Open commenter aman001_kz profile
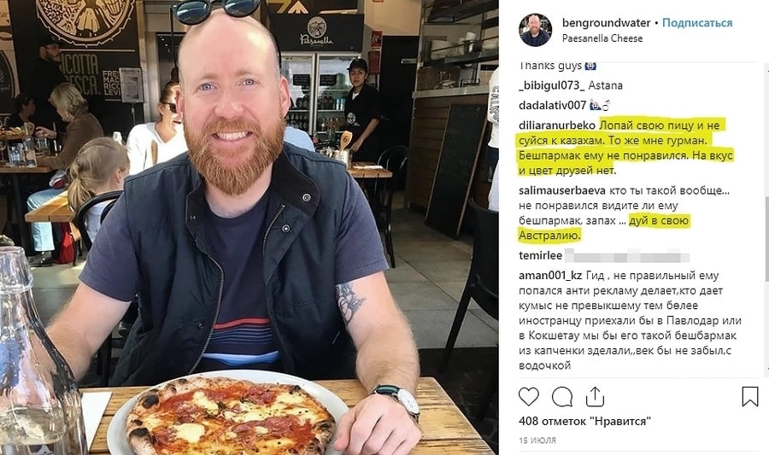The height and width of the screenshot is (455, 769). [550, 276]
